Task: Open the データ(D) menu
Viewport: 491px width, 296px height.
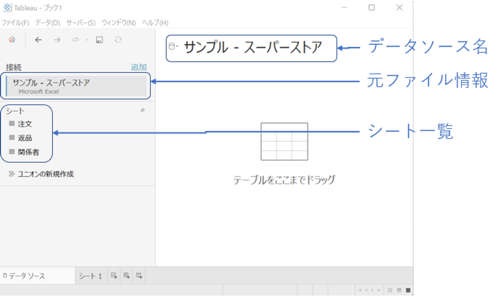Action: point(48,23)
